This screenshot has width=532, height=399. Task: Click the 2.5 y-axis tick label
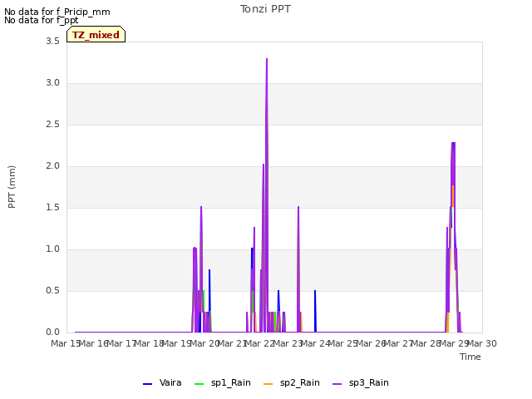coord(52,125)
